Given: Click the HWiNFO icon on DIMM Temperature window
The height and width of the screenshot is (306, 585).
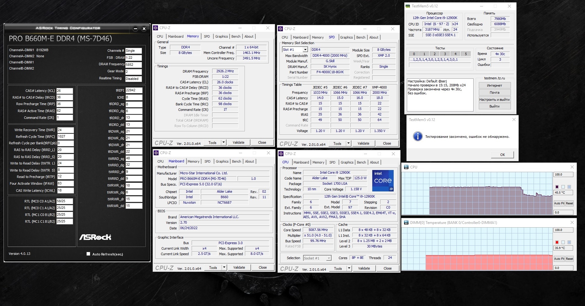Looking at the screenshot, I should pos(406,222).
